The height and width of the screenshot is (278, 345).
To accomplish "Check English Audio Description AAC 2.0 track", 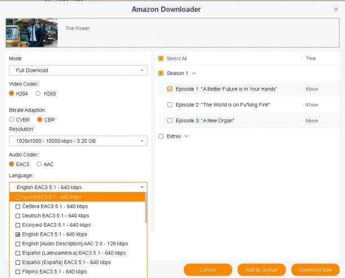I will [18, 244].
